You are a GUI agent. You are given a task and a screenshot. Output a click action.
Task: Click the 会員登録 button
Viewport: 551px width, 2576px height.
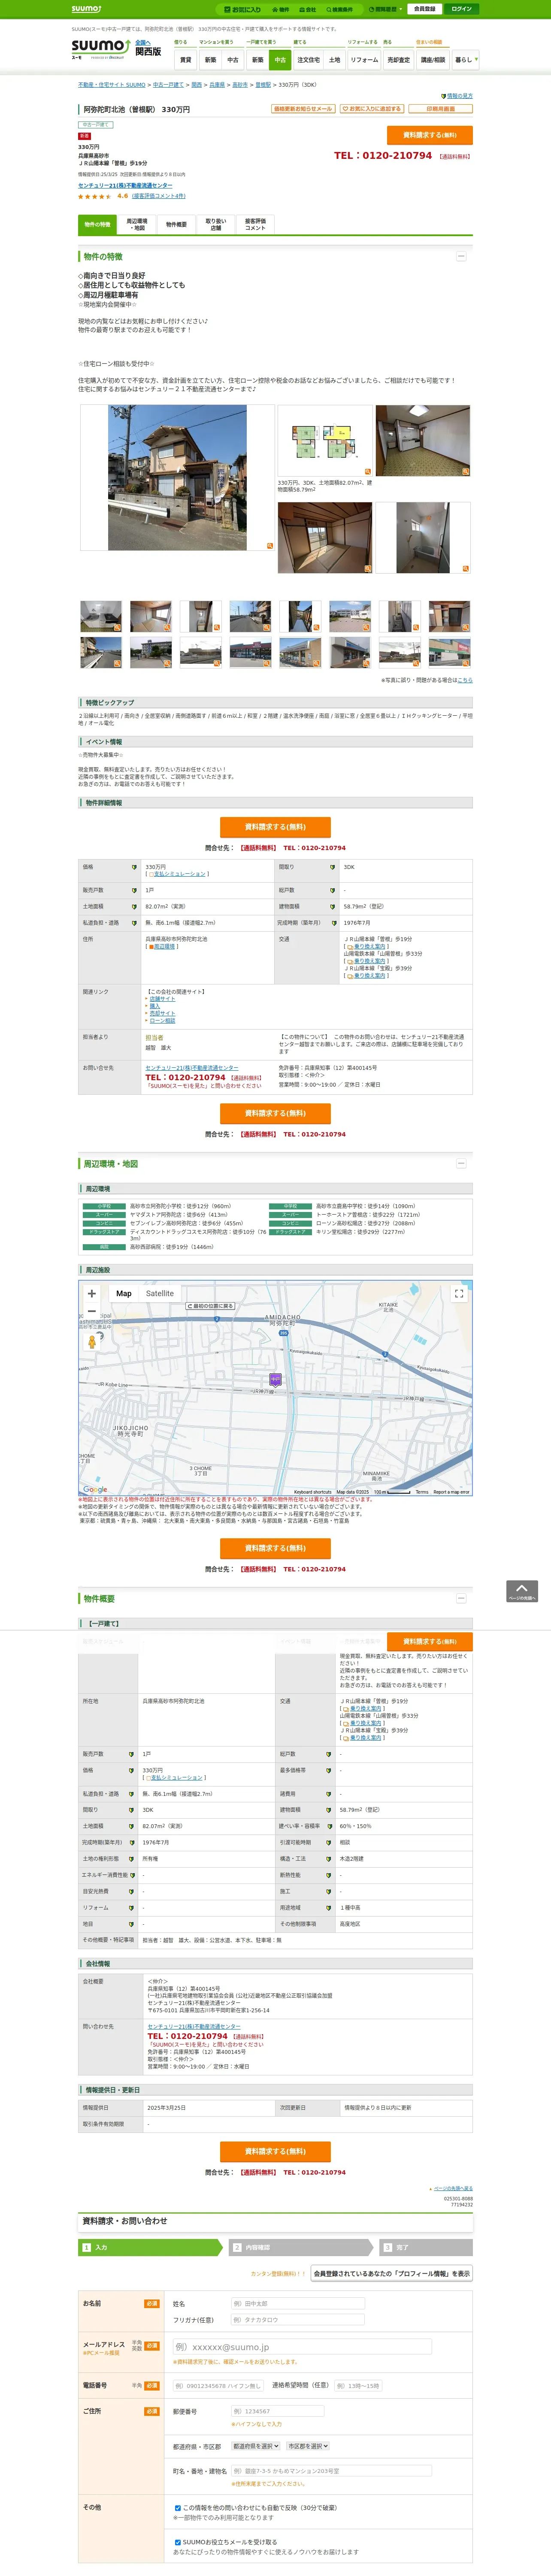click(x=425, y=9)
